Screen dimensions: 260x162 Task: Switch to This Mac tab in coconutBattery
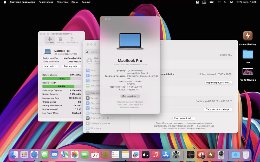[50, 40]
